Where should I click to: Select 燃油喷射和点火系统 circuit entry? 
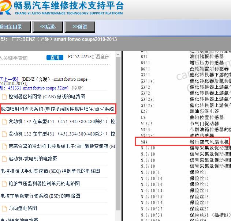tap(58, 109)
